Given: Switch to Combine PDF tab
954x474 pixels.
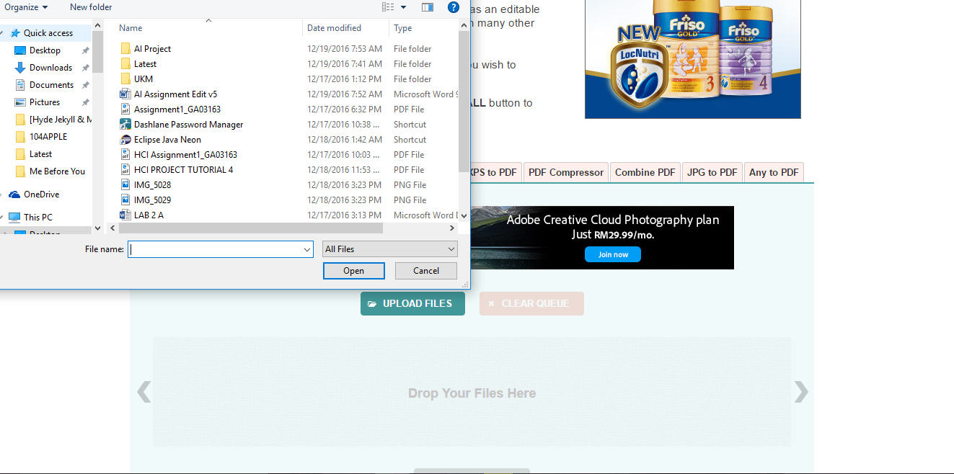Looking at the screenshot, I should pos(645,172).
